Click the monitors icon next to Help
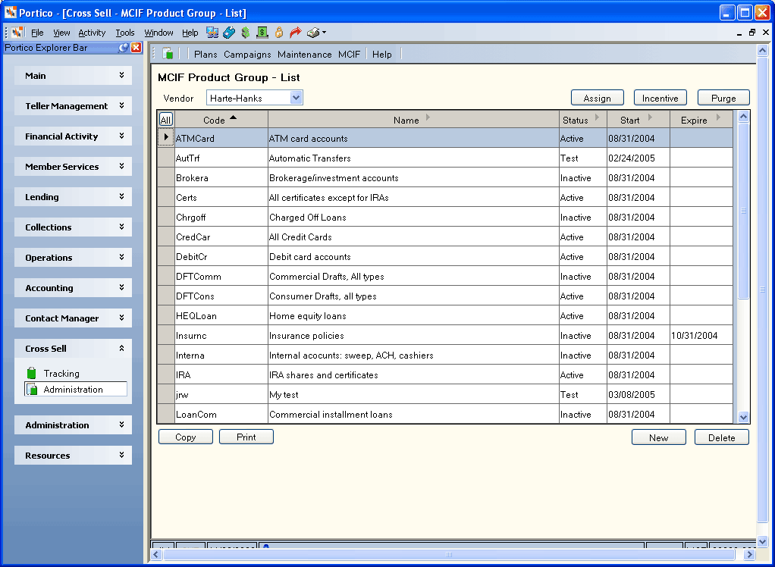This screenshot has width=775, height=567. 212,33
